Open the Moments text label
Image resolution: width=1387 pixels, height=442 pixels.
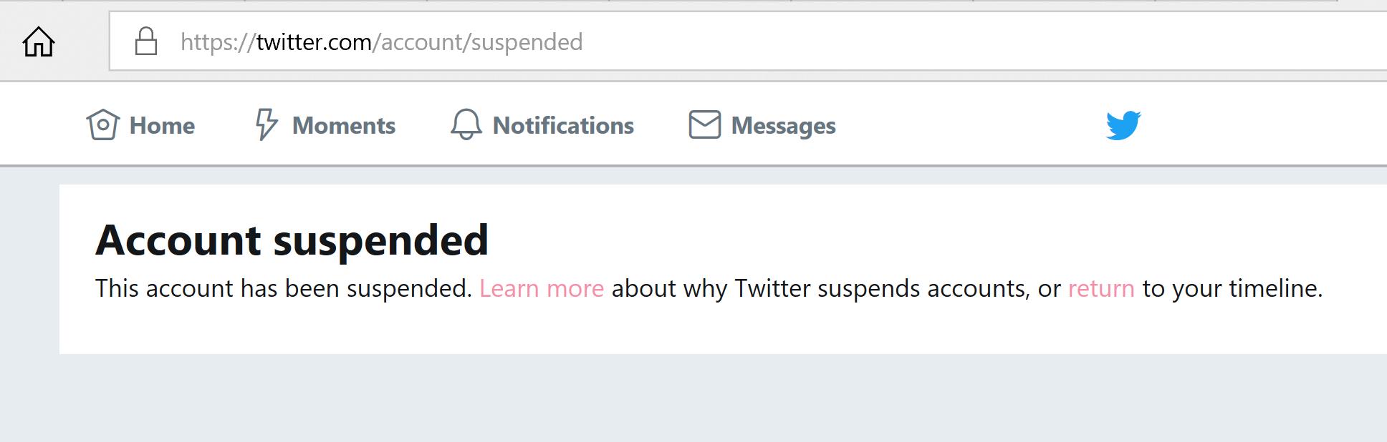pos(344,126)
